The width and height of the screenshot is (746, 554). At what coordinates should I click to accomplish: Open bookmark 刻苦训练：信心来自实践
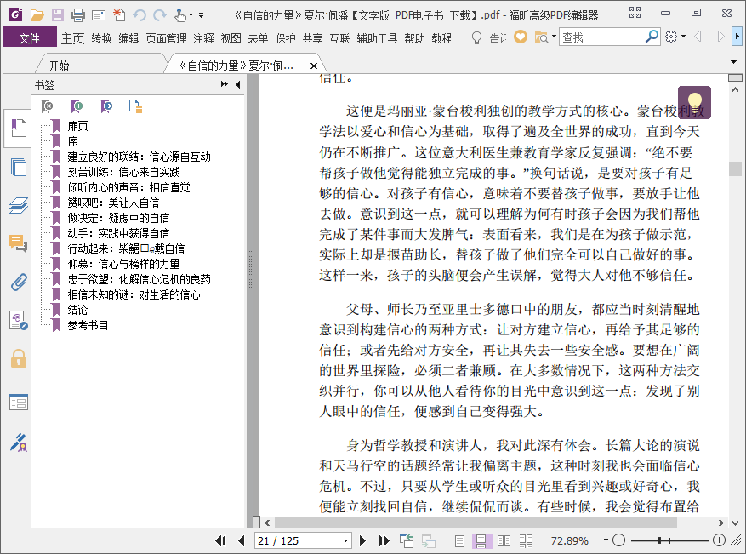pos(123,172)
